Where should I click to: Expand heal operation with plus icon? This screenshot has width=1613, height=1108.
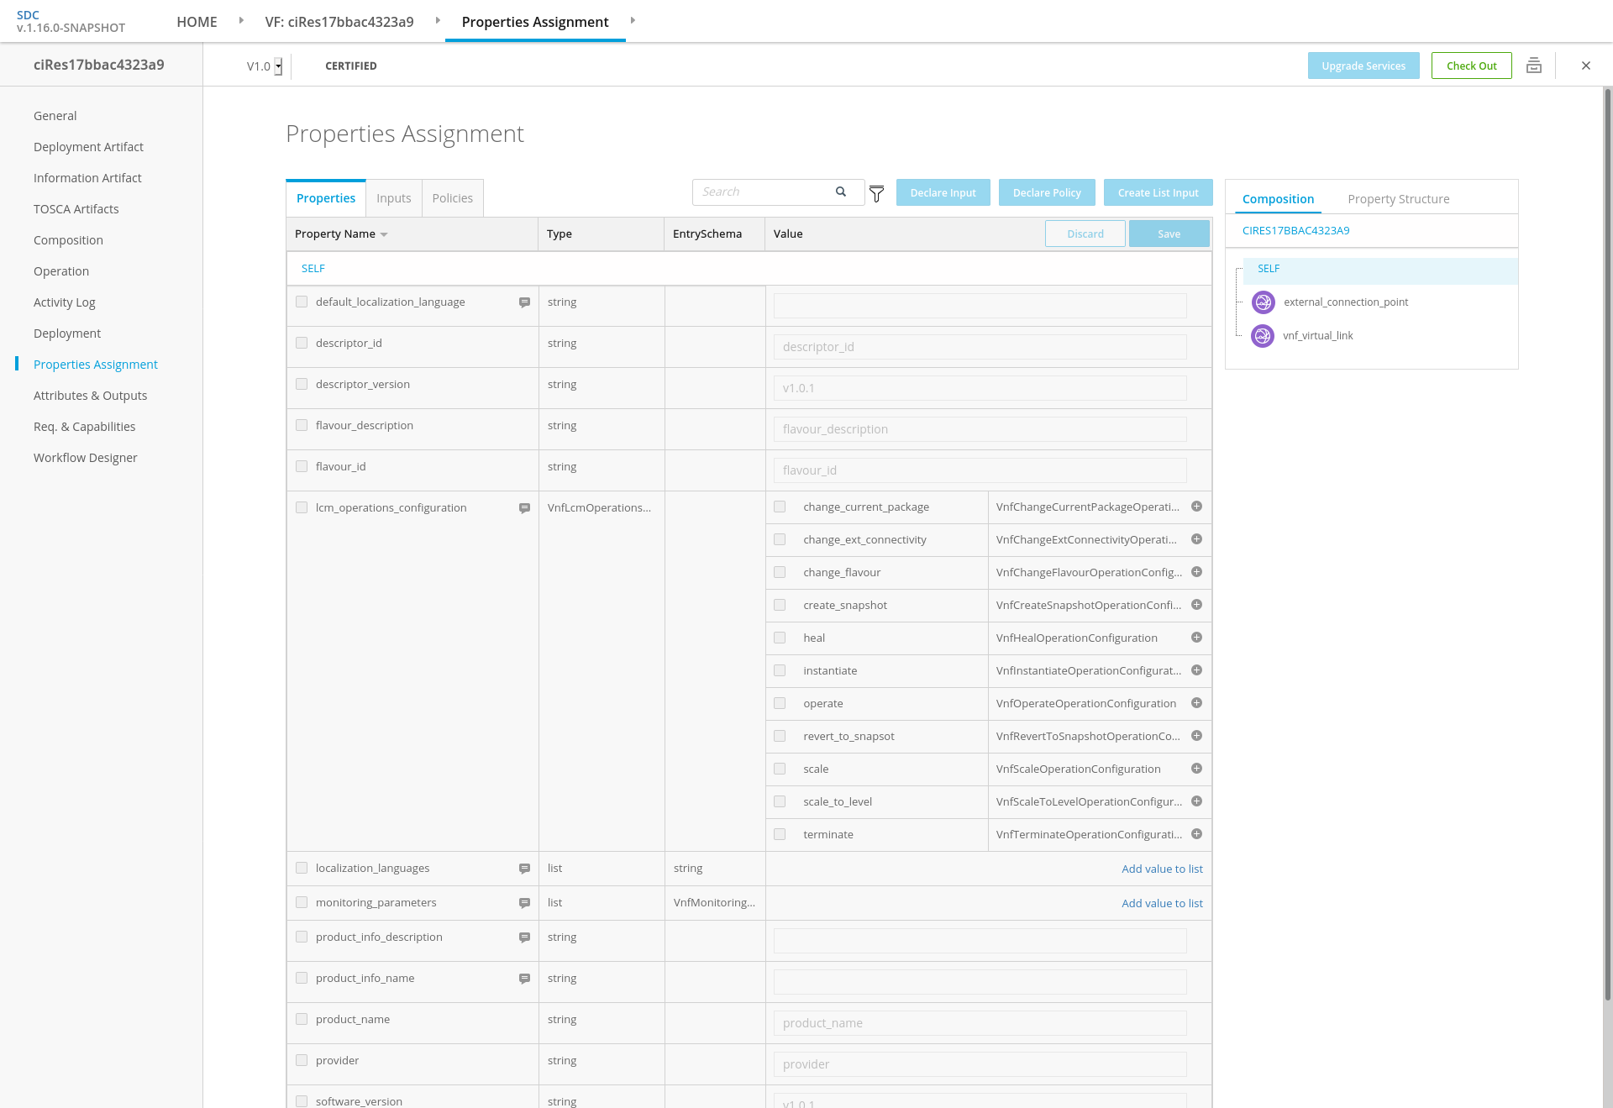point(1196,638)
